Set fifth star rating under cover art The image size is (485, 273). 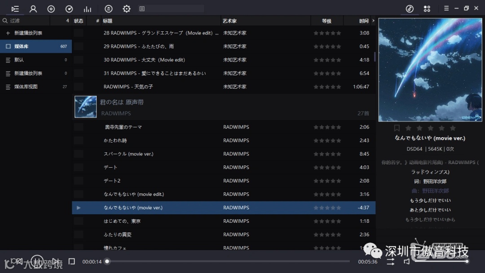click(453, 128)
